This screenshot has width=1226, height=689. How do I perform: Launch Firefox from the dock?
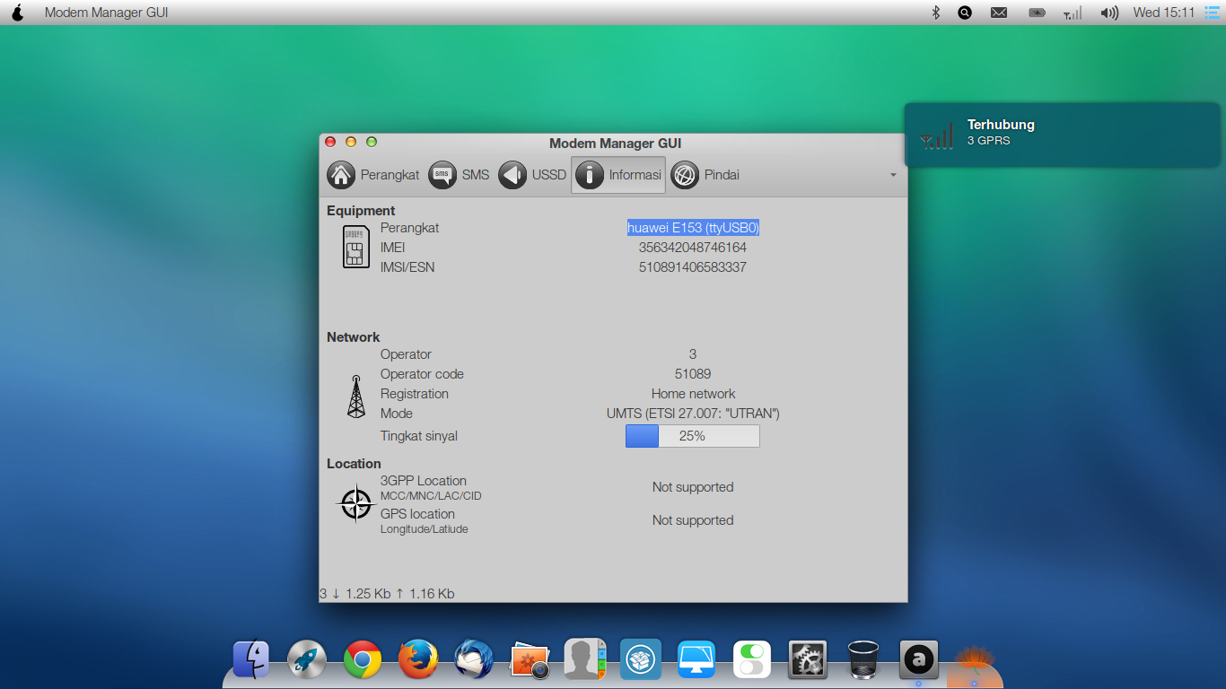click(418, 659)
